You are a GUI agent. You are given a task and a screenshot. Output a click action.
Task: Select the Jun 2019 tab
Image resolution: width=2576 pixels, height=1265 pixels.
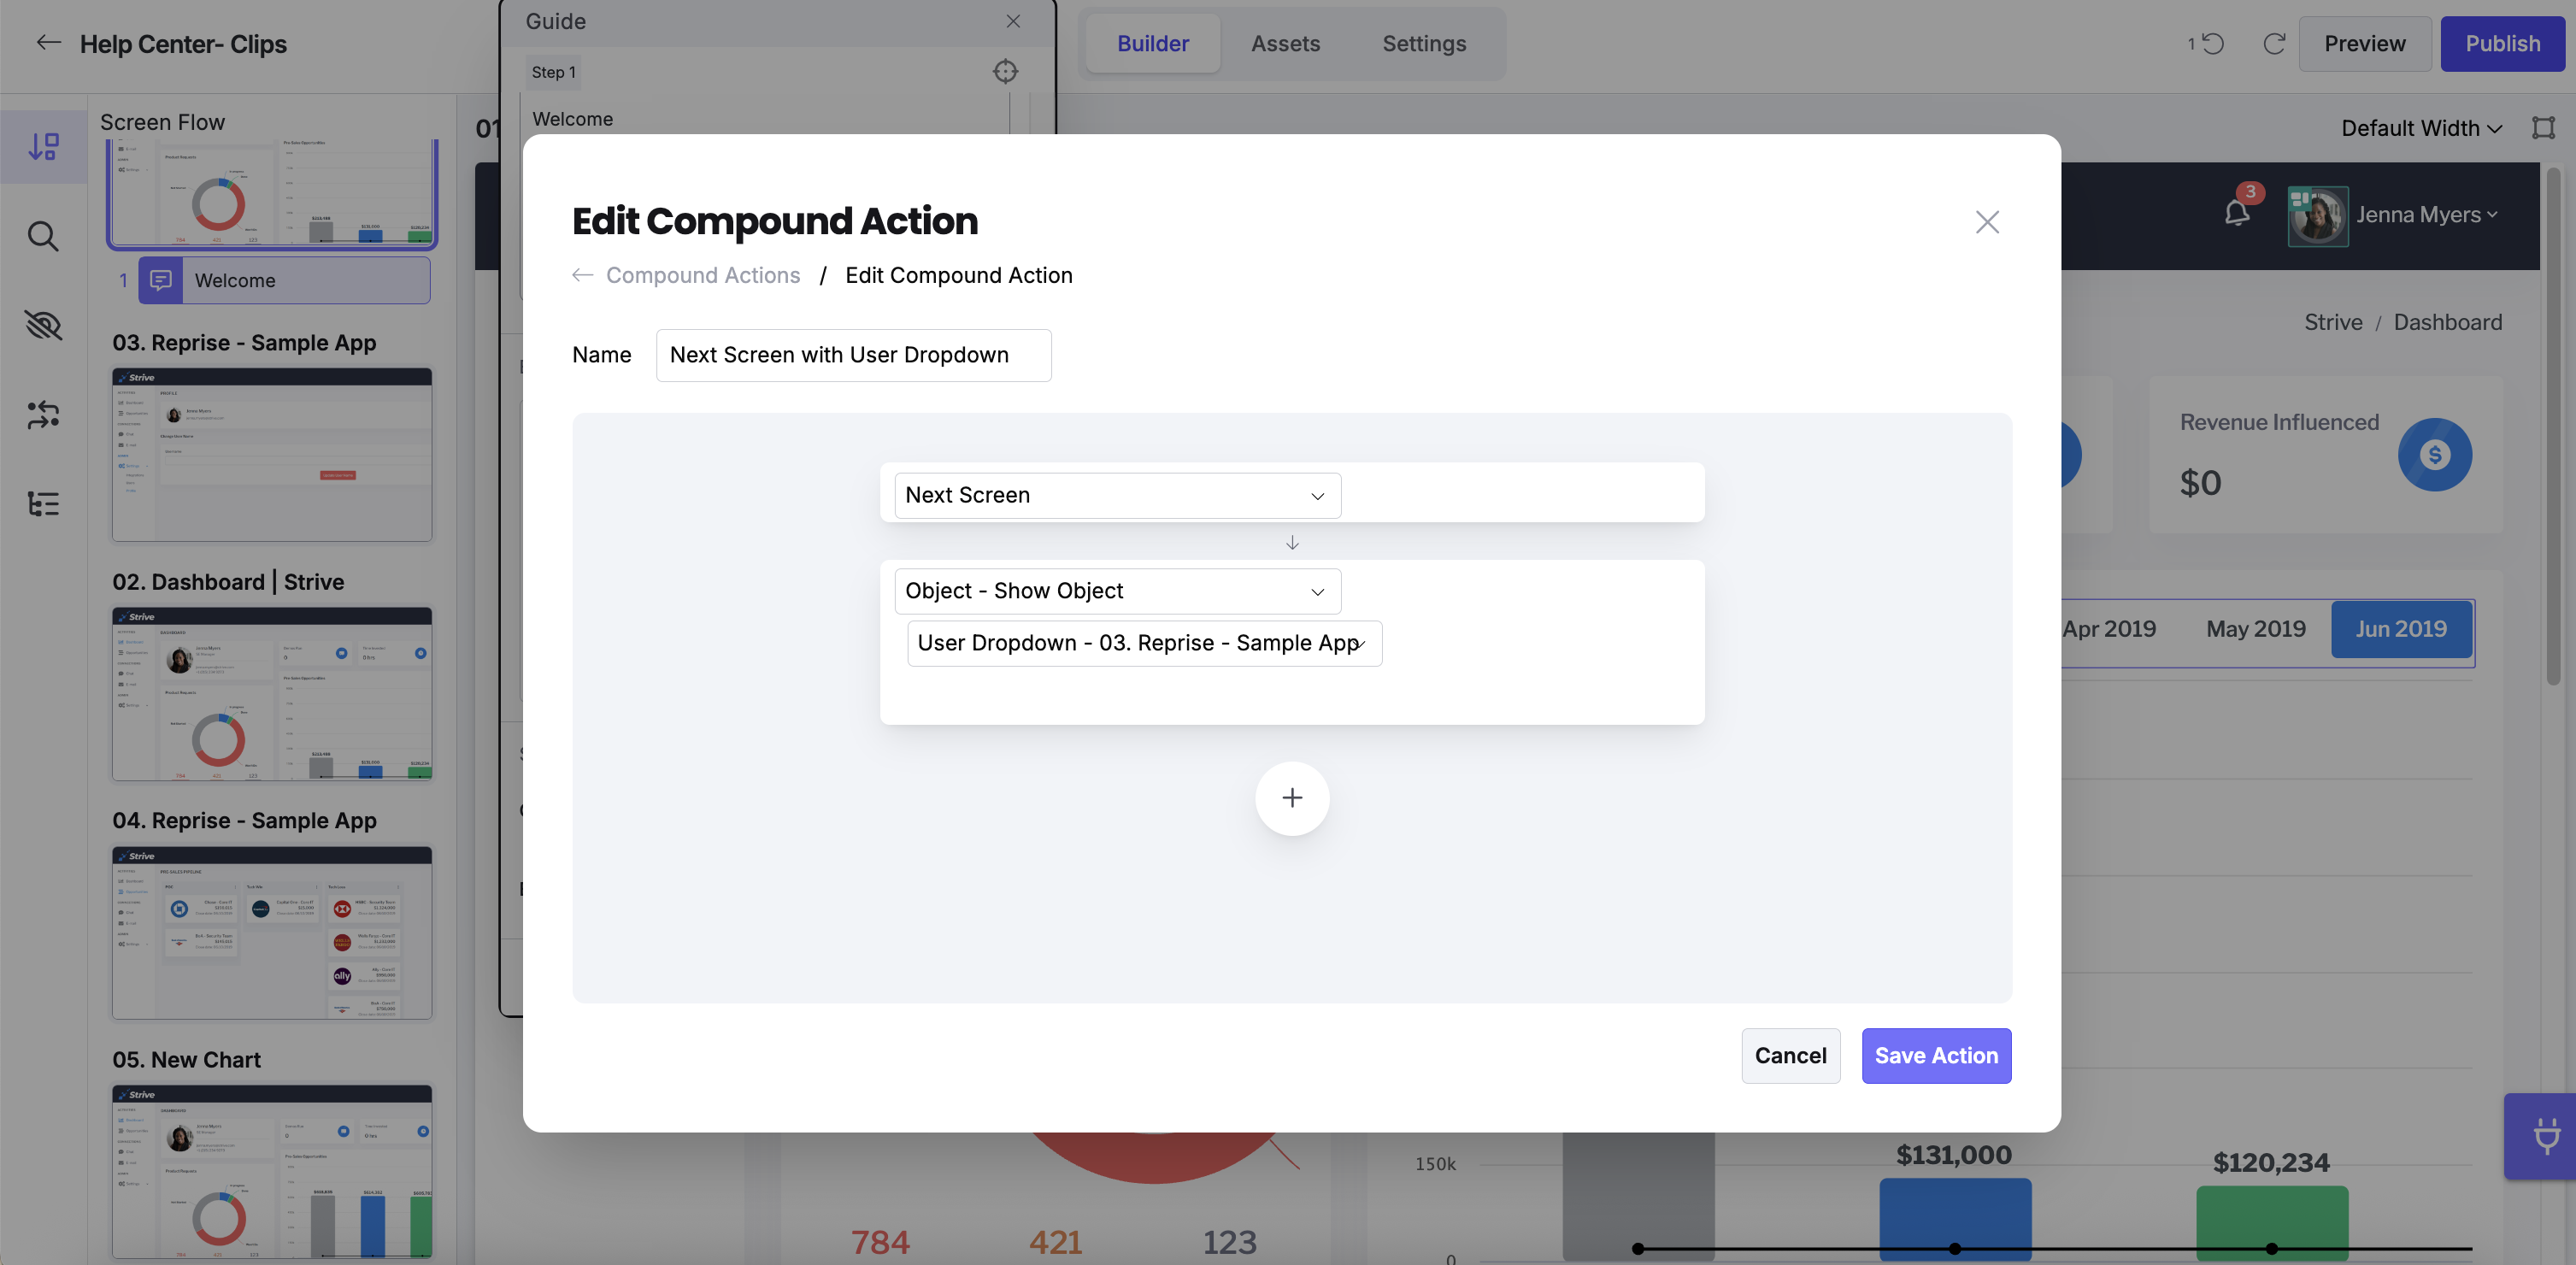(2401, 628)
